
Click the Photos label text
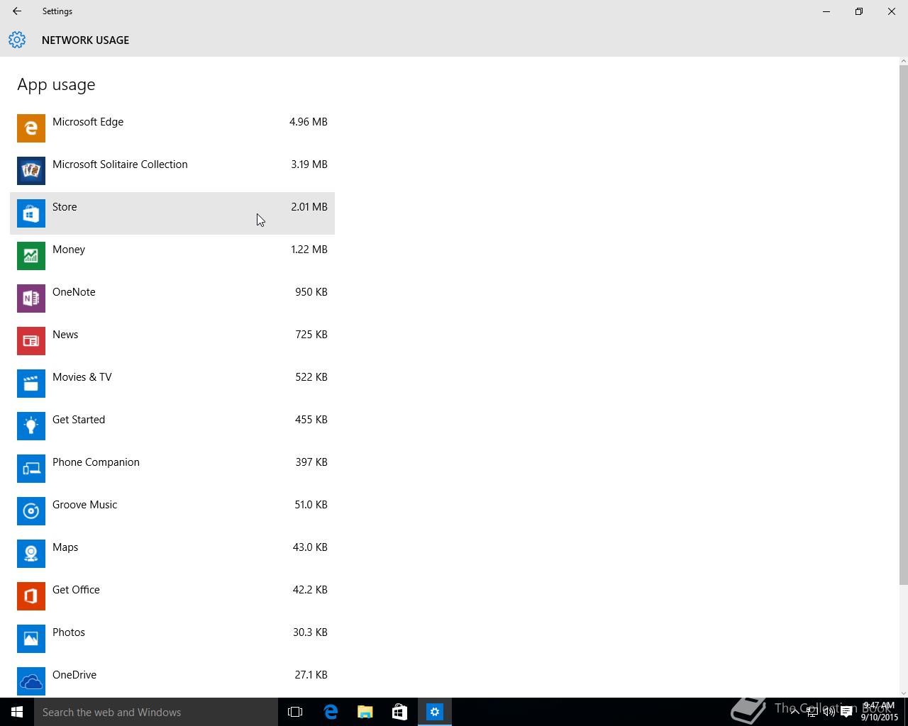[x=69, y=632]
